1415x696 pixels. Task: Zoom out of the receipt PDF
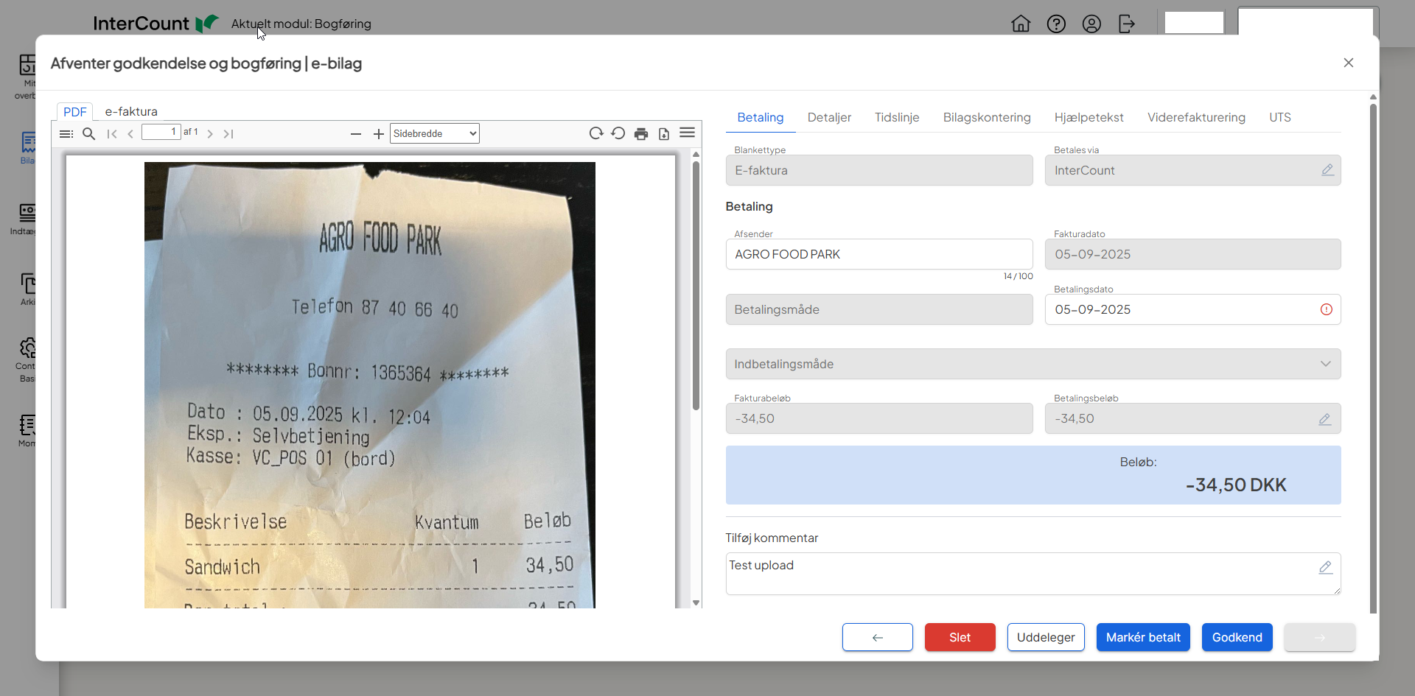click(356, 134)
